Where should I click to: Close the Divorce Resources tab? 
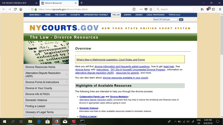point(76,3)
